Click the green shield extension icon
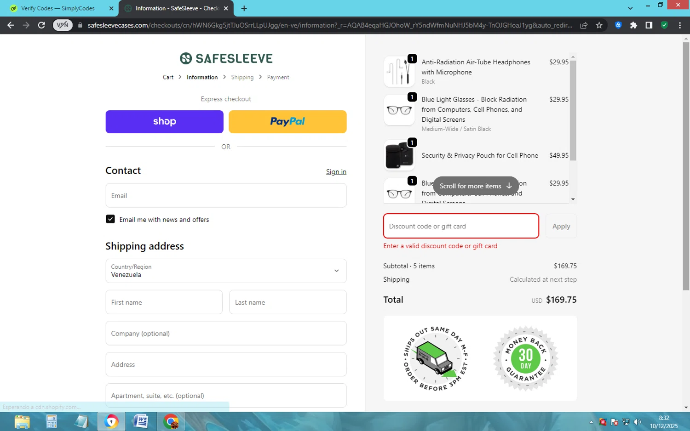This screenshot has height=431, width=690. point(664,25)
